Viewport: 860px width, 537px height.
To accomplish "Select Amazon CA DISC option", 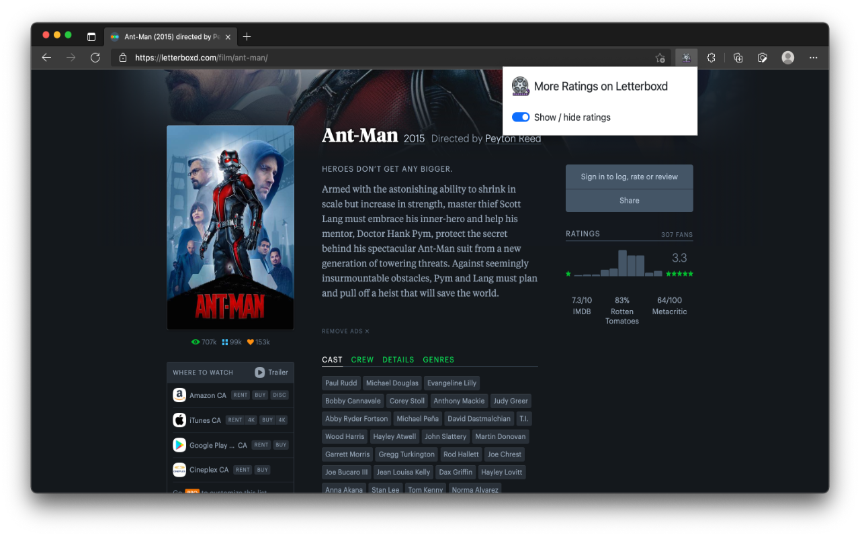I will click(x=279, y=395).
